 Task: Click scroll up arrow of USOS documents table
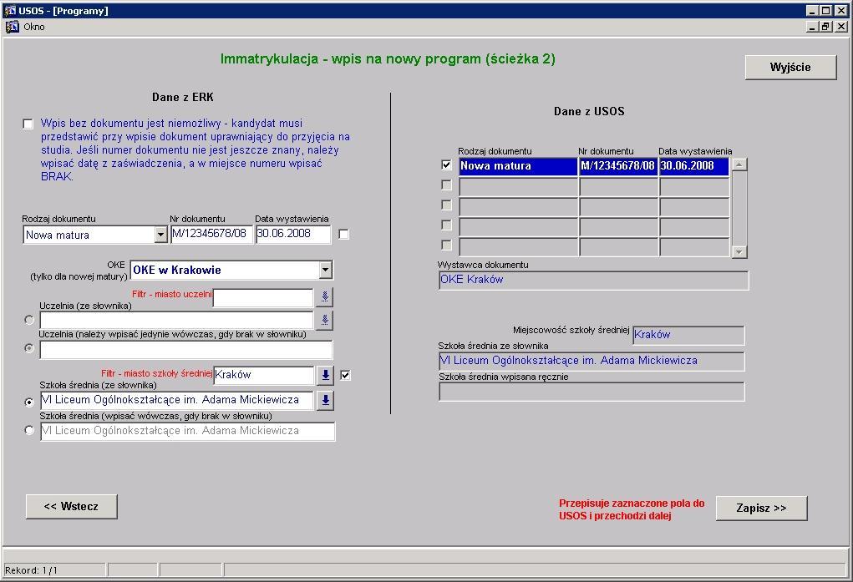click(x=739, y=164)
